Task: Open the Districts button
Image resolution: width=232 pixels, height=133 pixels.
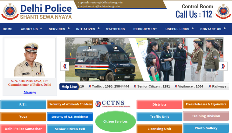Action: [160, 104]
